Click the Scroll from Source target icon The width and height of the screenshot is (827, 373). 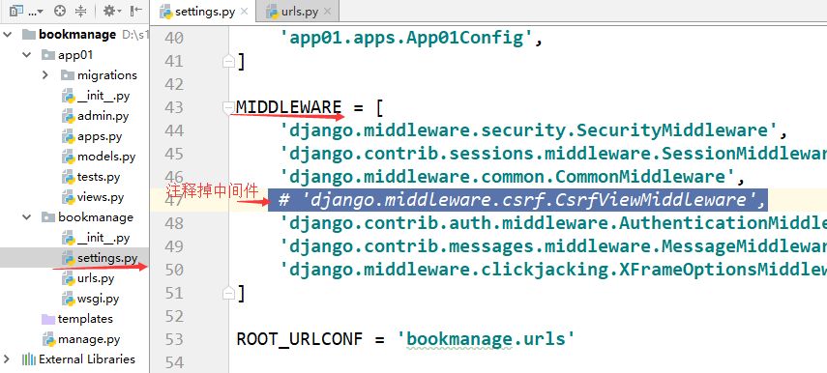(60, 10)
